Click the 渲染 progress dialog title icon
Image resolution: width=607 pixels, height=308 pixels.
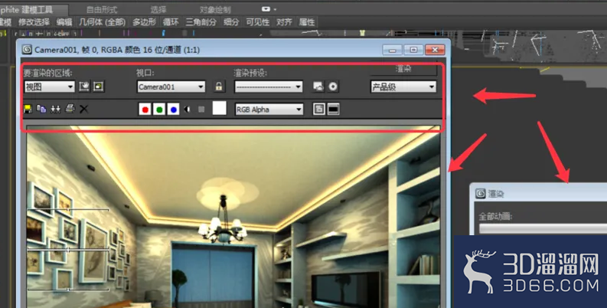pyautogui.click(x=481, y=193)
